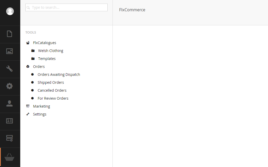Open the Users section person icon
268x167 pixels.
9,103
